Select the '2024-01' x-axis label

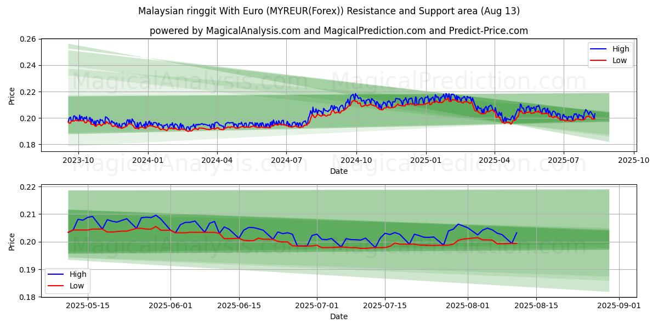coord(148,160)
